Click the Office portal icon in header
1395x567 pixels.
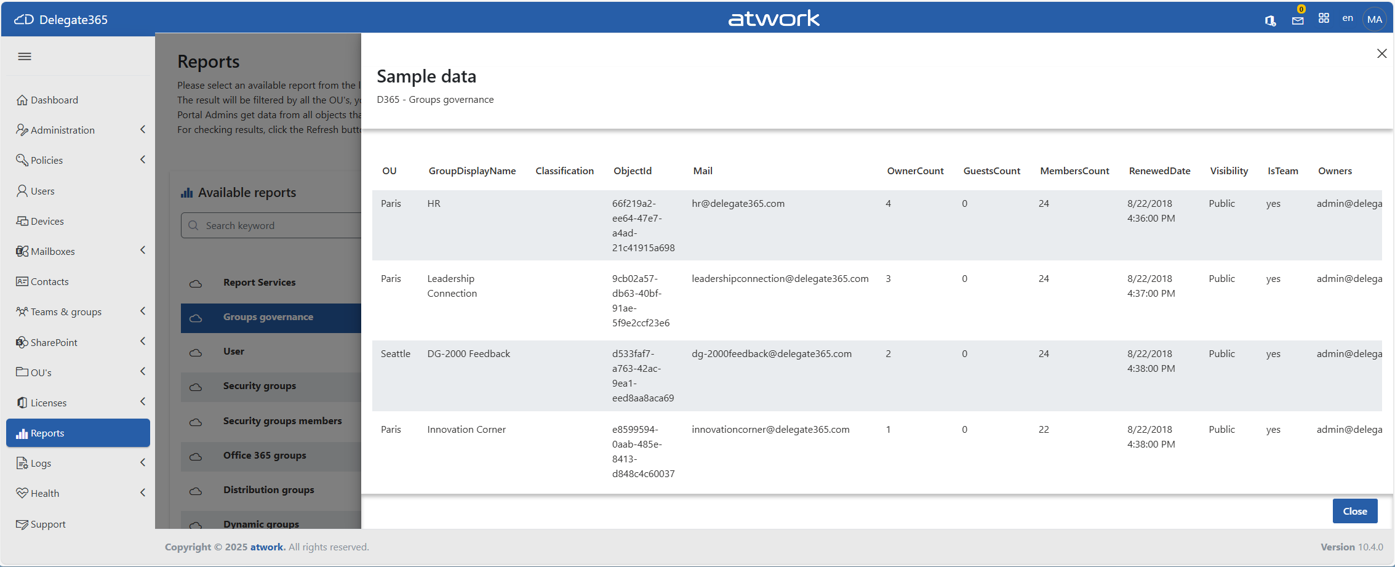pos(1270,20)
